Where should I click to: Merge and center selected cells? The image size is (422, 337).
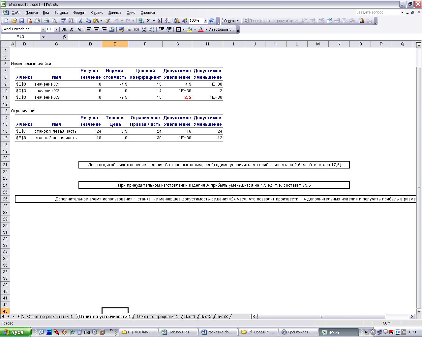112,29
